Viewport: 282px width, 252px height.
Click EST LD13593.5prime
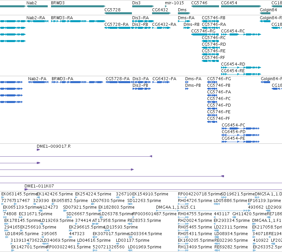[x=121, y=227]
